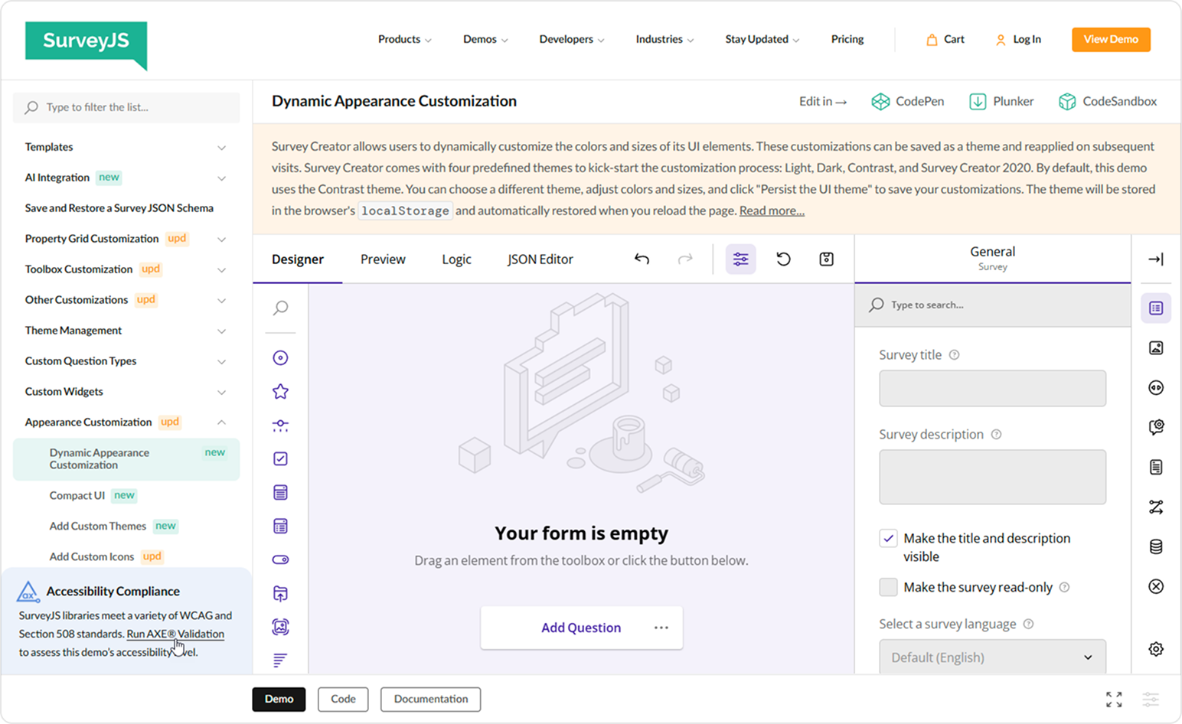Collapse the Appearance Customization section
Viewport: 1182px width, 724px height.
pos(221,422)
